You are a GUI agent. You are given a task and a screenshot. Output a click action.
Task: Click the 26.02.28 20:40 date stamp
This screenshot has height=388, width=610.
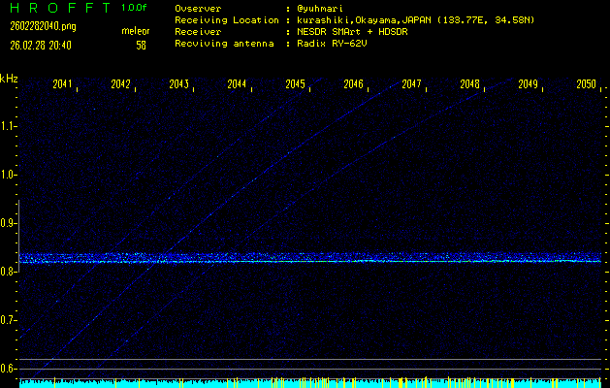(43, 45)
